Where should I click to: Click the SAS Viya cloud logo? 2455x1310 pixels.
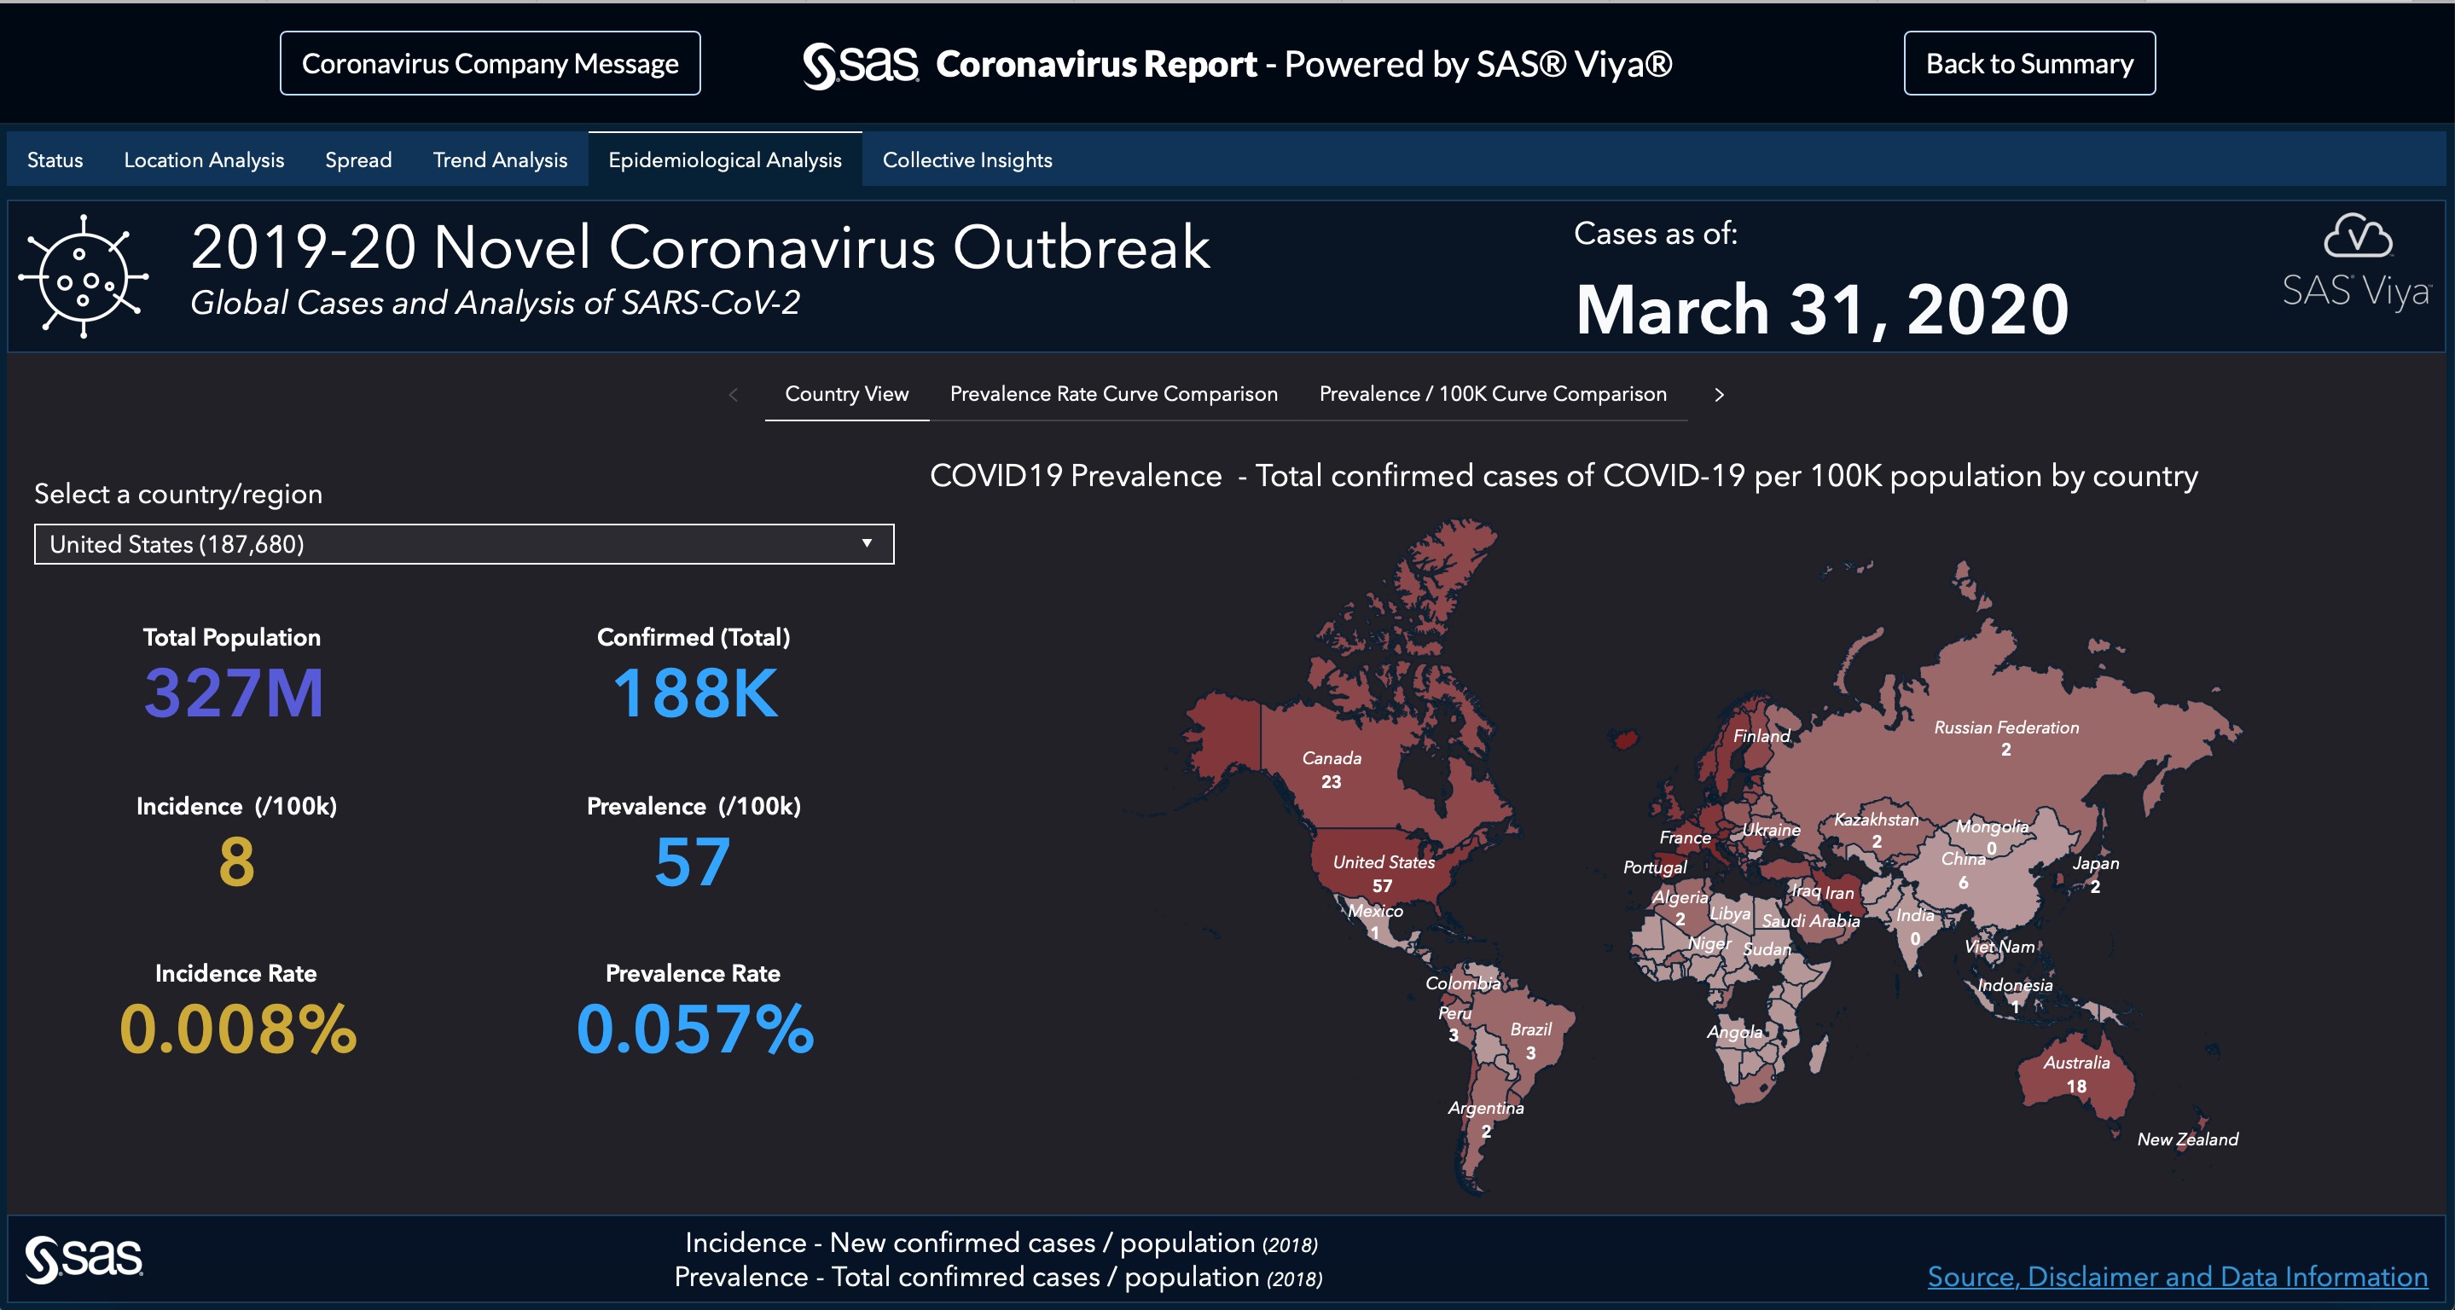(2357, 262)
